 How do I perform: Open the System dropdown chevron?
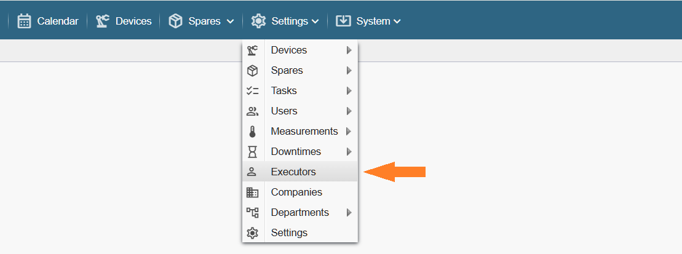click(x=397, y=22)
